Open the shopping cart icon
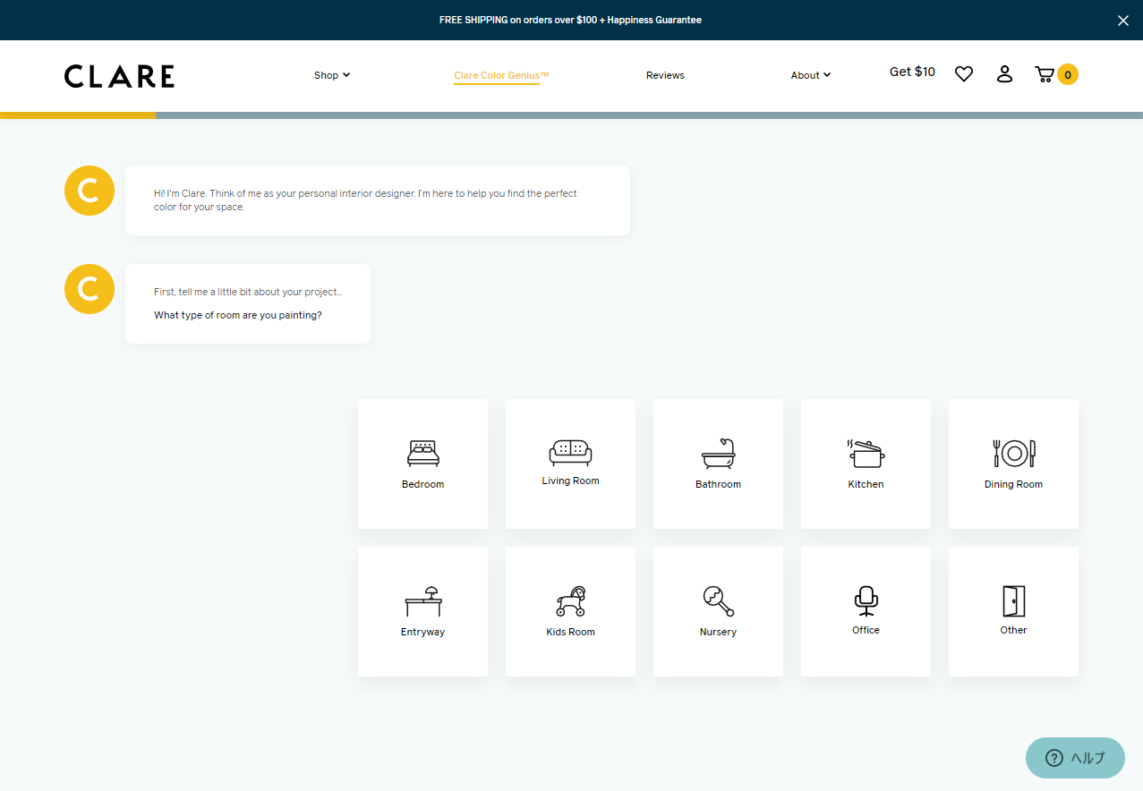Image resolution: width=1143 pixels, height=791 pixels. click(x=1044, y=74)
